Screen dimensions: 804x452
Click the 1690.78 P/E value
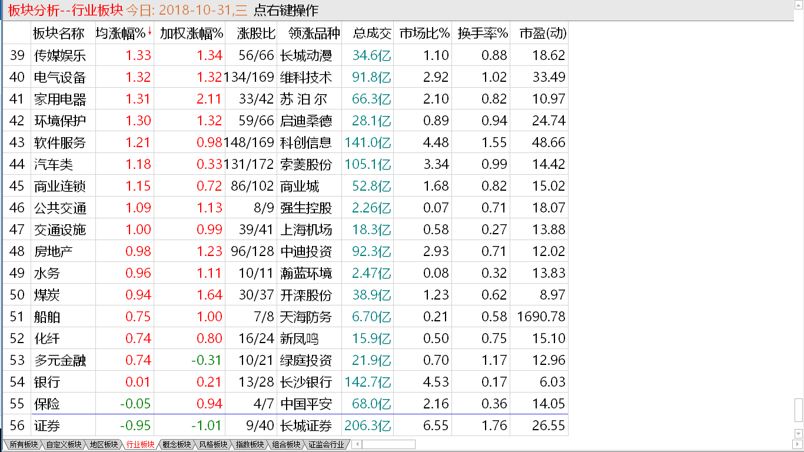541,317
